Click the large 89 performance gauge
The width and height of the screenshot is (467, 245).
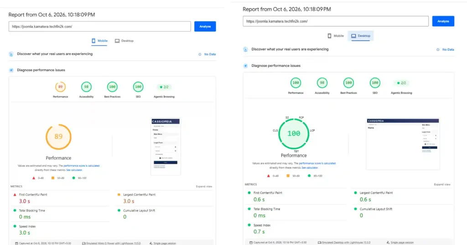[x=58, y=137]
